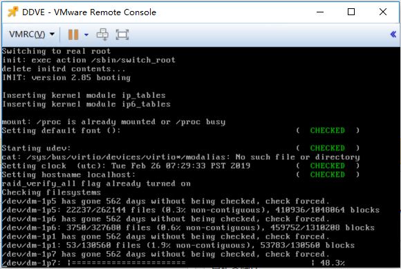The width and height of the screenshot is (401, 269).
Task: Click 'init: exec action /sbin/switch_root' line
Action: click(88, 60)
